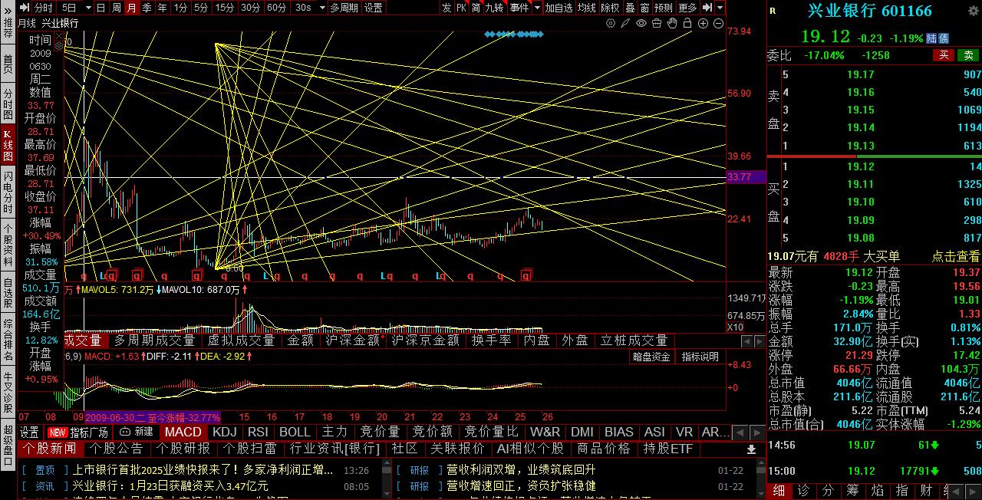Select the KDJ indicator tab

[x=225, y=432]
